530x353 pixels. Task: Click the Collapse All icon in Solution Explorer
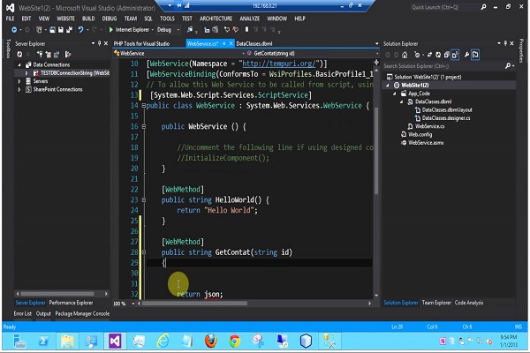(x=446, y=55)
